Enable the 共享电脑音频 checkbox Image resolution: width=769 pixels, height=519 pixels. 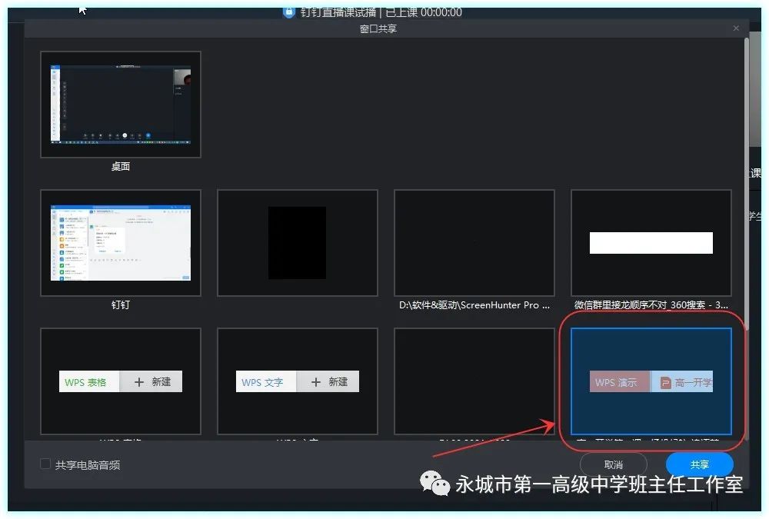45,464
